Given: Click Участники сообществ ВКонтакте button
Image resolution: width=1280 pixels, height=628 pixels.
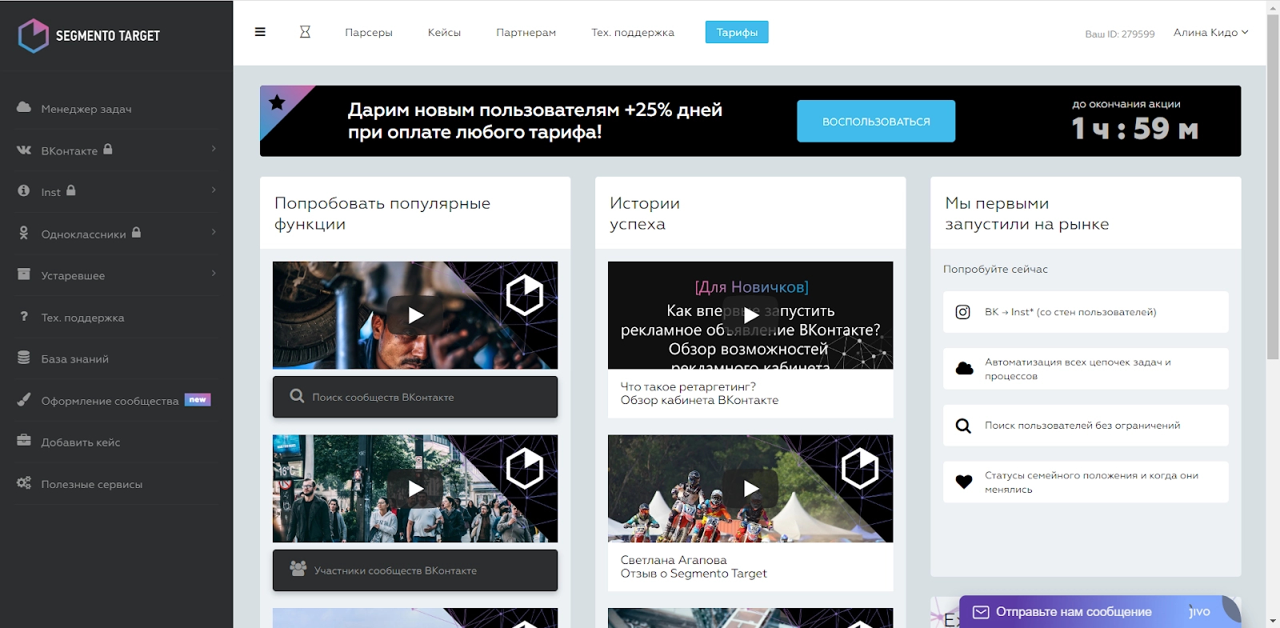Looking at the screenshot, I should coord(415,570).
